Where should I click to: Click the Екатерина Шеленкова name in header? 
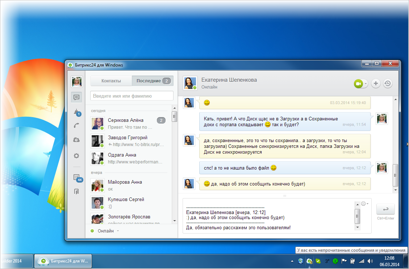tap(229, 80)
